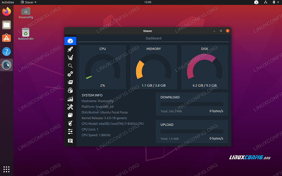Click the network icon in top bar
Viewport: 282px width, 176px height.
pos(265,2)
